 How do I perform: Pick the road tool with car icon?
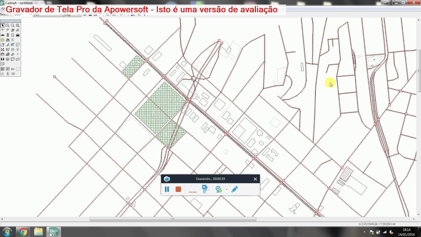pyautogui.click(x=3, y=35)
